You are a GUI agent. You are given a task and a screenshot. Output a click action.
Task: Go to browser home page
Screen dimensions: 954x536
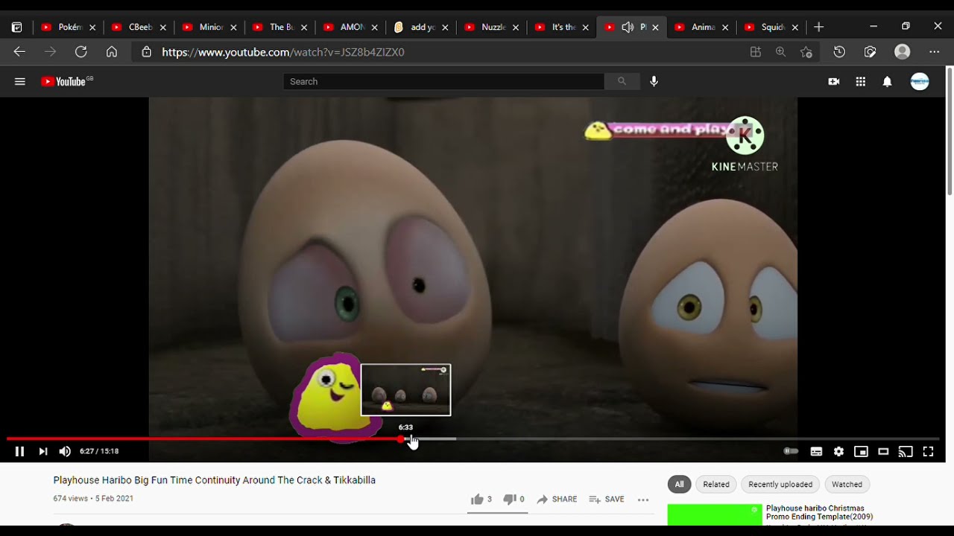coord(112,52)
